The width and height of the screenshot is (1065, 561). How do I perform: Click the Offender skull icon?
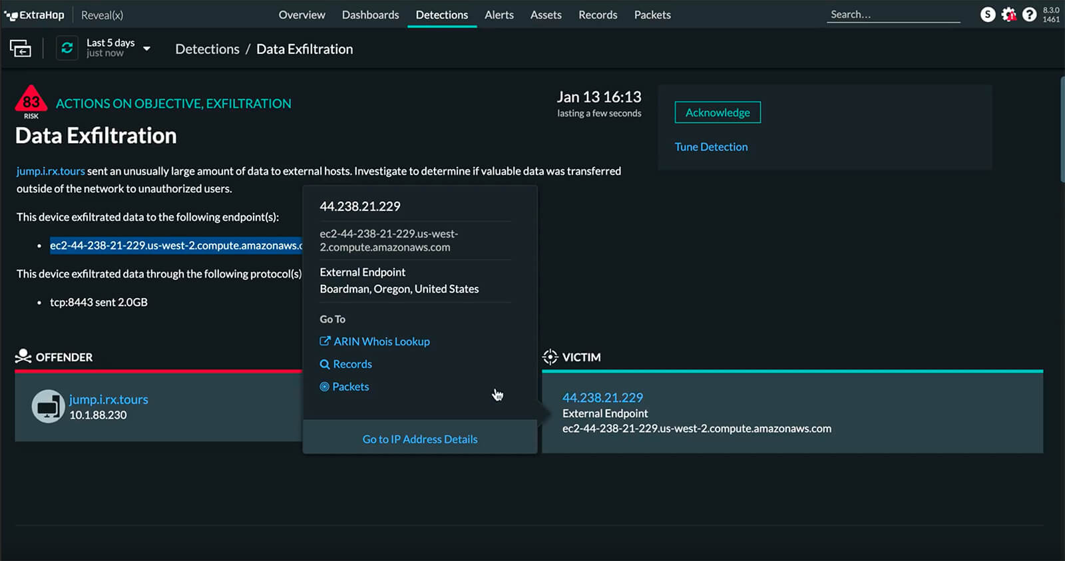point(23,356)
